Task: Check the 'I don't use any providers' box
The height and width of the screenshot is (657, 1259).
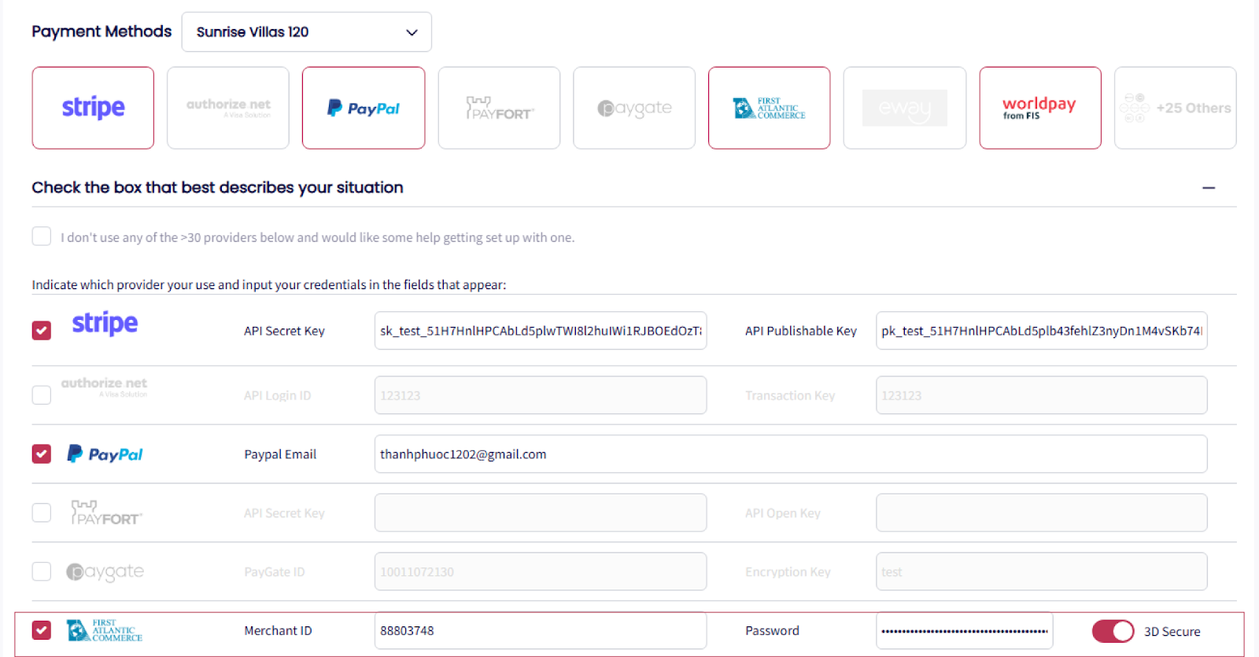Action: pos(42,237)
